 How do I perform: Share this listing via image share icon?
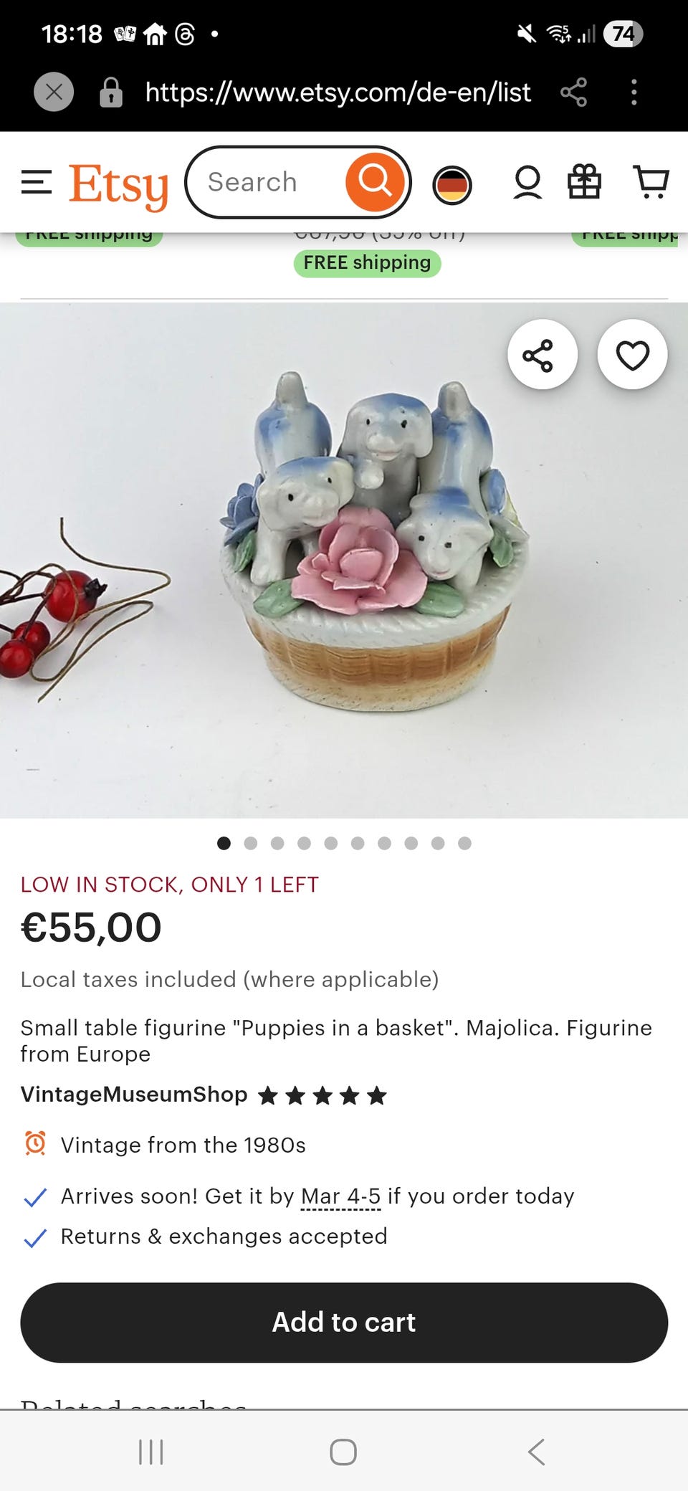[x=543, y=355]
